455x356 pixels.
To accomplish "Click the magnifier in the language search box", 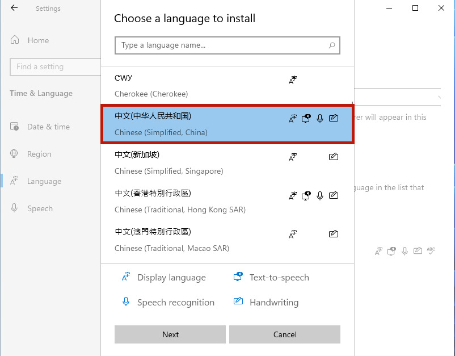I will click(331, 45).
